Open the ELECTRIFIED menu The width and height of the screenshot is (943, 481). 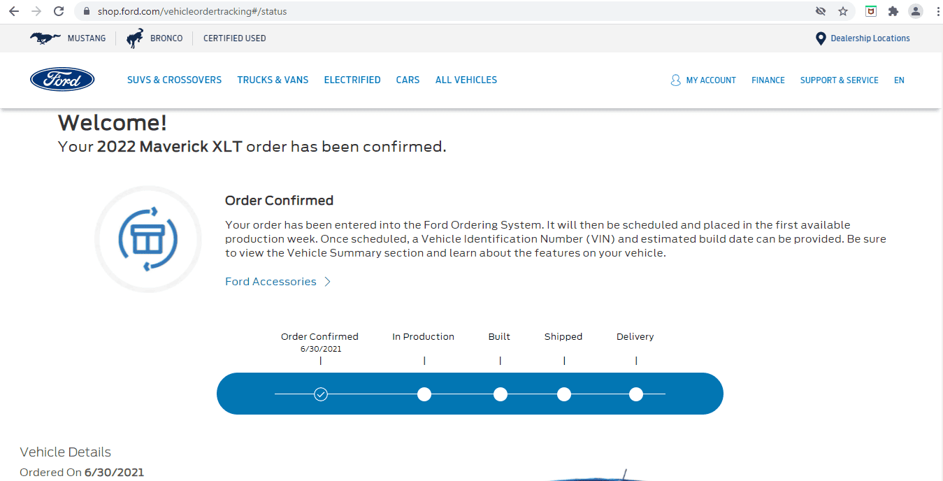(352, 80)
